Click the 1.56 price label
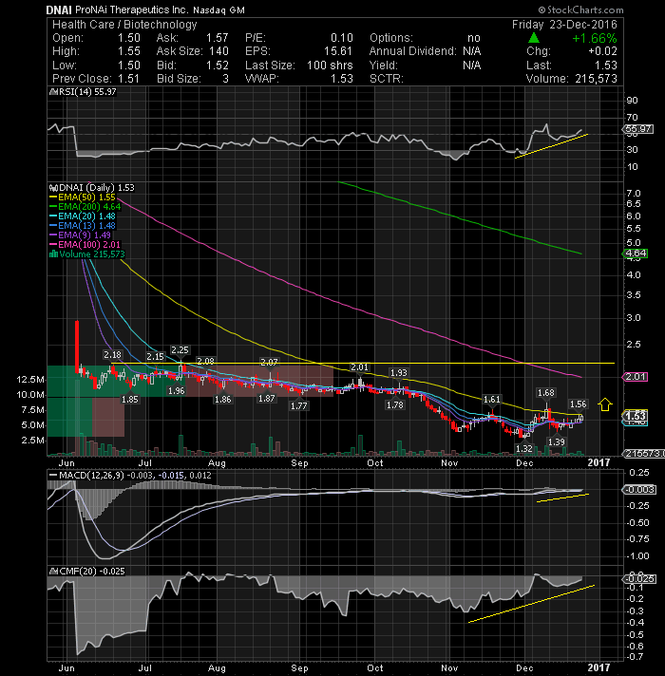Viewport: 665px width, 676px height. [579, 404]
